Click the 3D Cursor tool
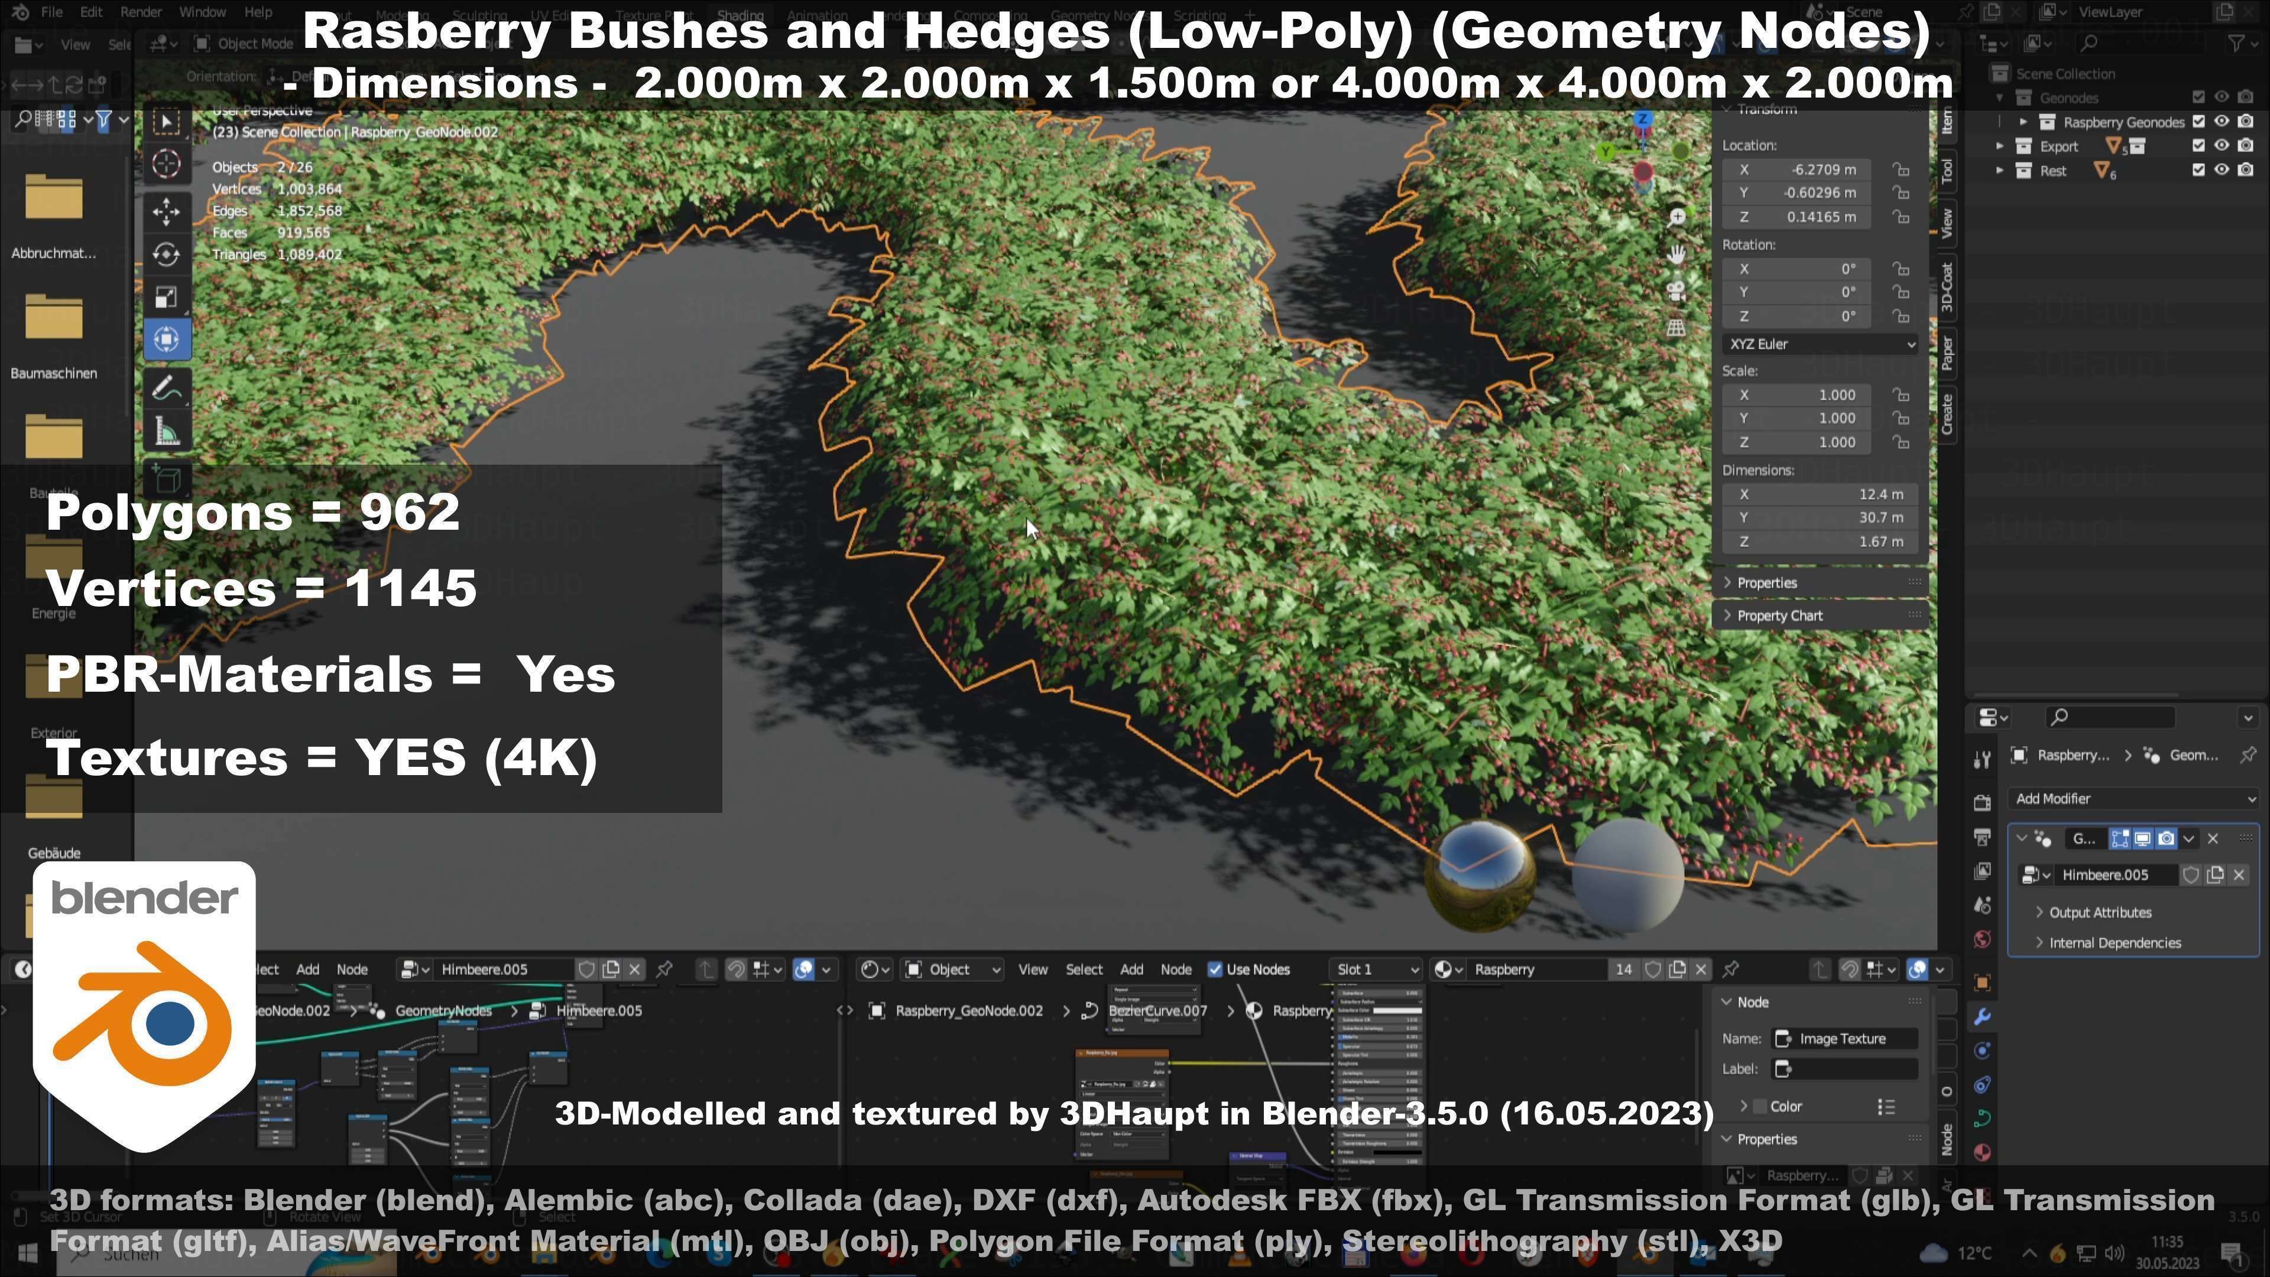The width and height of the screenshot is (2270, 1277). point(167,164)
